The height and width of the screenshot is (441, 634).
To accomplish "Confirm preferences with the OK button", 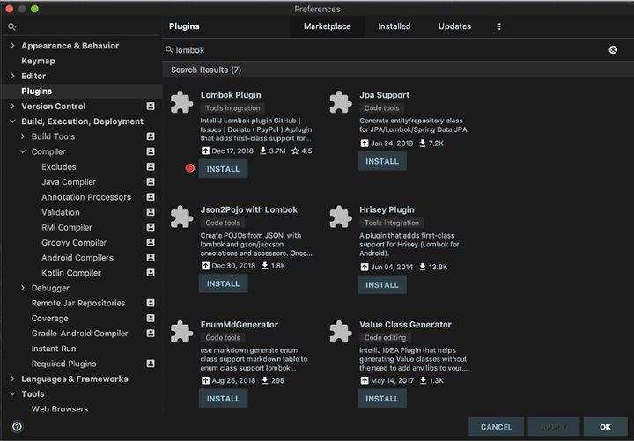I will (x=605, y=427).
